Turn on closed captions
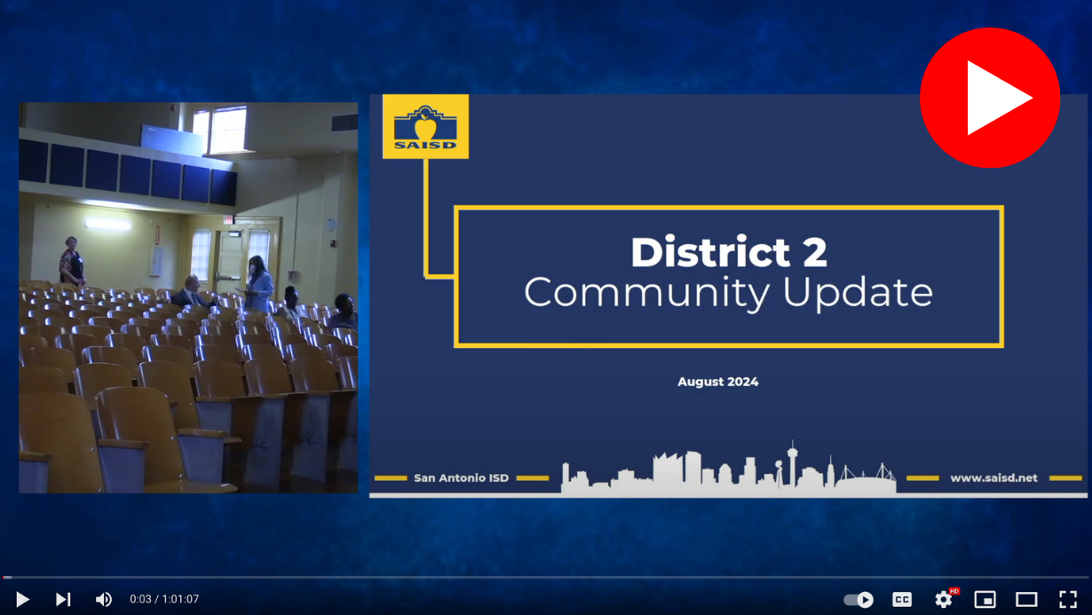Image resolution: width=1092 pixels, height=615 pixels. coord(902,600)
